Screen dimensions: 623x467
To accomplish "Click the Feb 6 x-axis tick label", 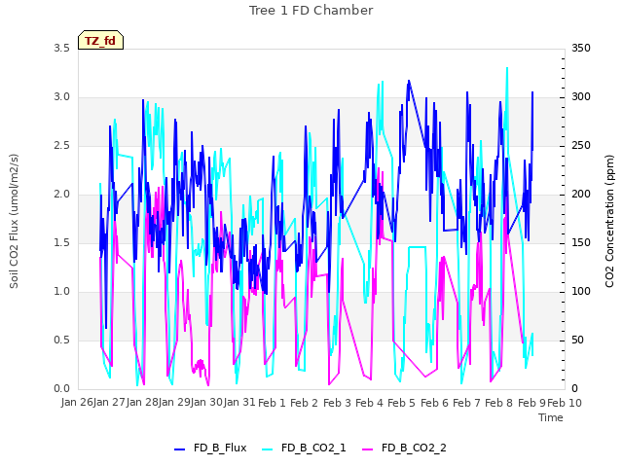I will [434, 403].
